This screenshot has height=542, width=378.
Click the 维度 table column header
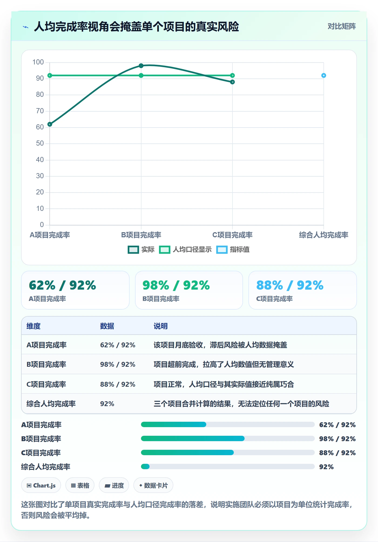coord(33,326)
